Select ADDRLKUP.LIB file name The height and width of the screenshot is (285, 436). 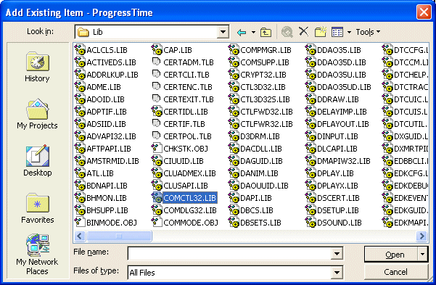click(112, 75)
